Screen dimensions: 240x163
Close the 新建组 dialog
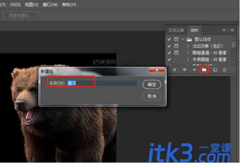[x=157, y=70]
